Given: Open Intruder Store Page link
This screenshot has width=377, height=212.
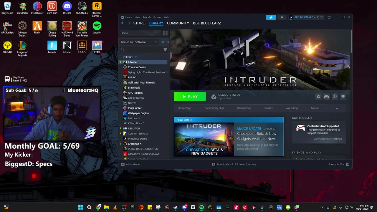Looking at the screenshot, I should click(185, 108).
